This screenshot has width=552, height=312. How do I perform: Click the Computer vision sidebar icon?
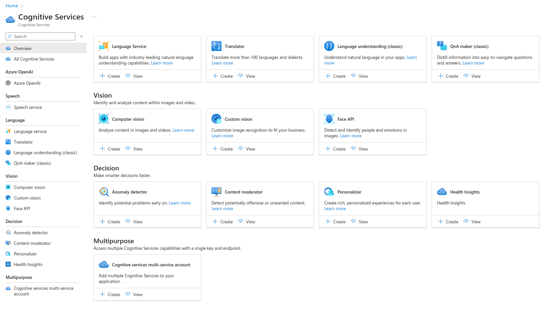[8, 187]
